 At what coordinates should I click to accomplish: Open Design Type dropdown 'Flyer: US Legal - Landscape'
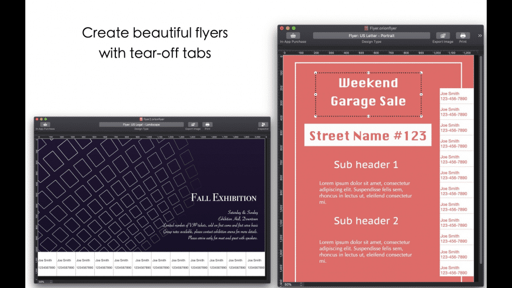[141, 125]
